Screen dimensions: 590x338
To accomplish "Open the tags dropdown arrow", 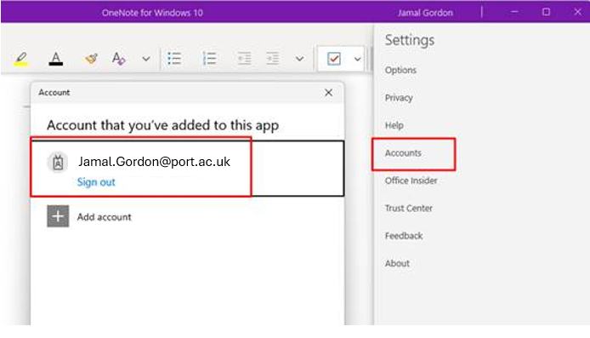I will tap(357, 59).
